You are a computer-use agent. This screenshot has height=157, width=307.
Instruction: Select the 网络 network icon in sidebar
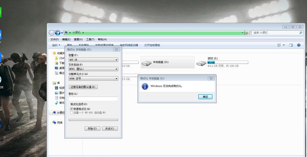[54, 122]
